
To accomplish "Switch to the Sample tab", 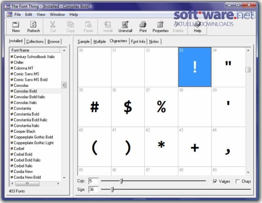I will click(x=84, y=41).
